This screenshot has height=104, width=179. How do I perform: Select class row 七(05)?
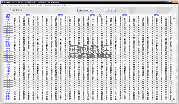tap(8, 27)
